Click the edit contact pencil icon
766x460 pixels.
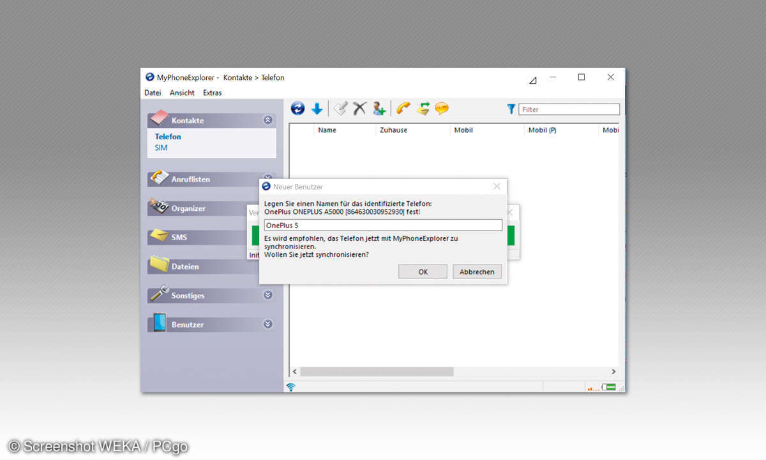(340, 109)
